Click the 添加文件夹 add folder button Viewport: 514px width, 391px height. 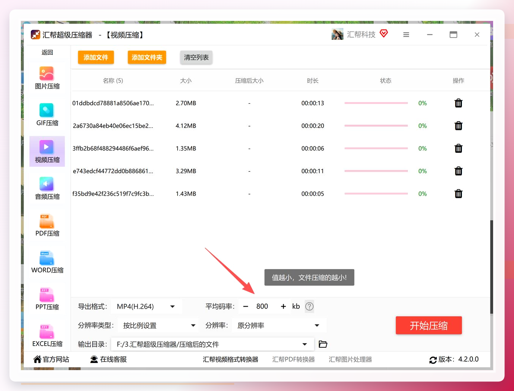[147, 57]
